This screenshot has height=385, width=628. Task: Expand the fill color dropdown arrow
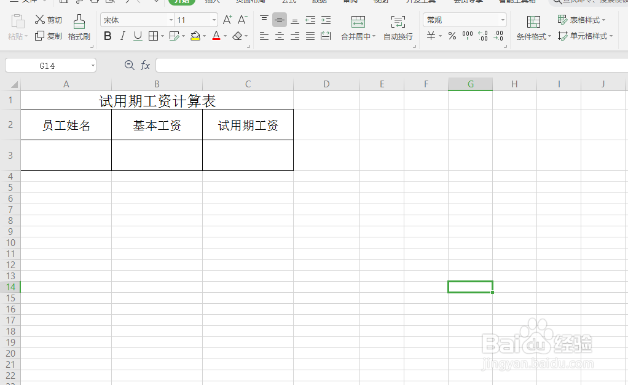click(x=204, y=36)
